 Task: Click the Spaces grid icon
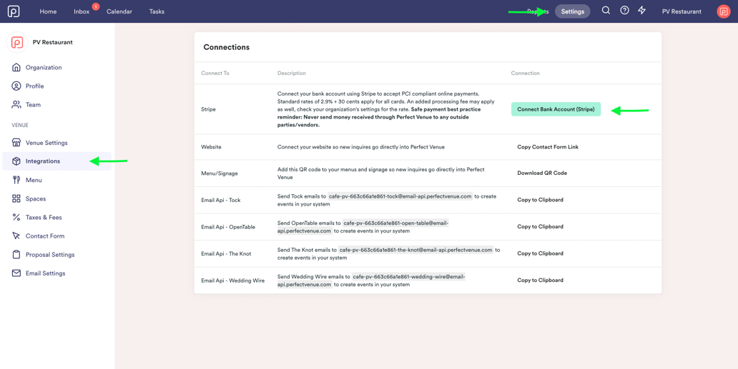[x=16, y=198]
